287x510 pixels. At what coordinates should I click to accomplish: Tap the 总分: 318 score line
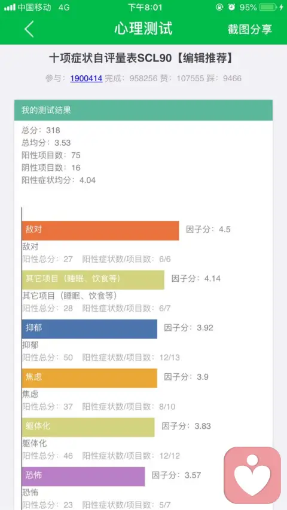click(41, 130)
